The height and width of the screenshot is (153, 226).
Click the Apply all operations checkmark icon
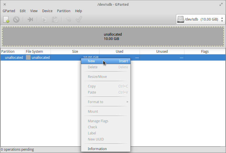(x=79, y=19)
